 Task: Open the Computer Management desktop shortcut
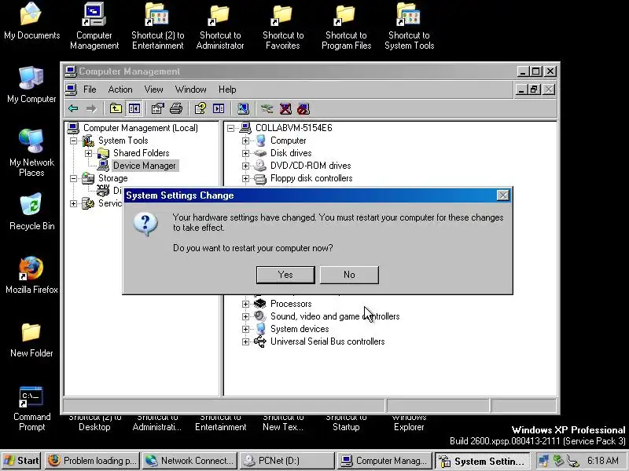pos(94,26)
